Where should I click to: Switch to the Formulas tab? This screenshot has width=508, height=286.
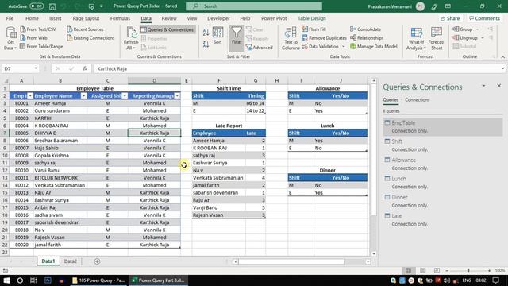(x=120, y=18)
